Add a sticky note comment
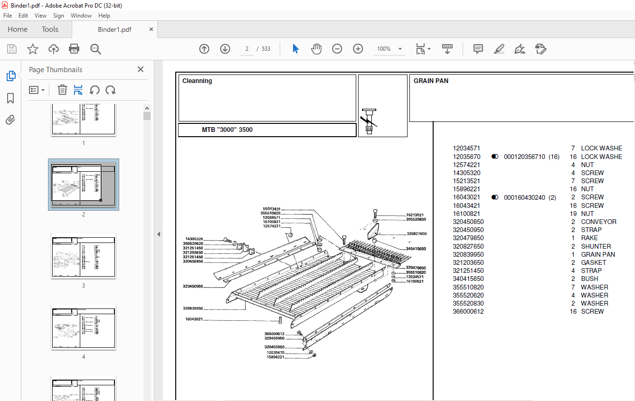The width and height of the screenshot is (635, 401). [x=478, y=49]
